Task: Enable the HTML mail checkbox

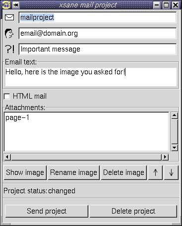Action: (x=7, y=96)
